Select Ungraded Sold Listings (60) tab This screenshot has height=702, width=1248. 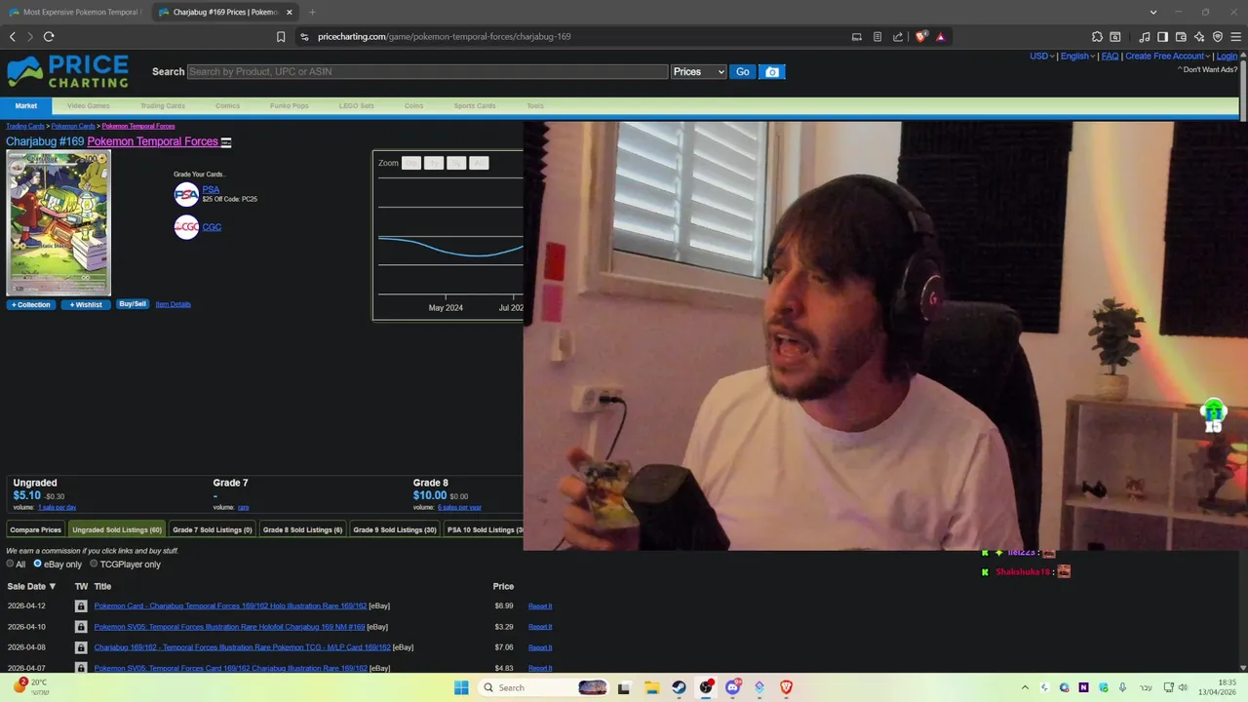pos(116,529)
